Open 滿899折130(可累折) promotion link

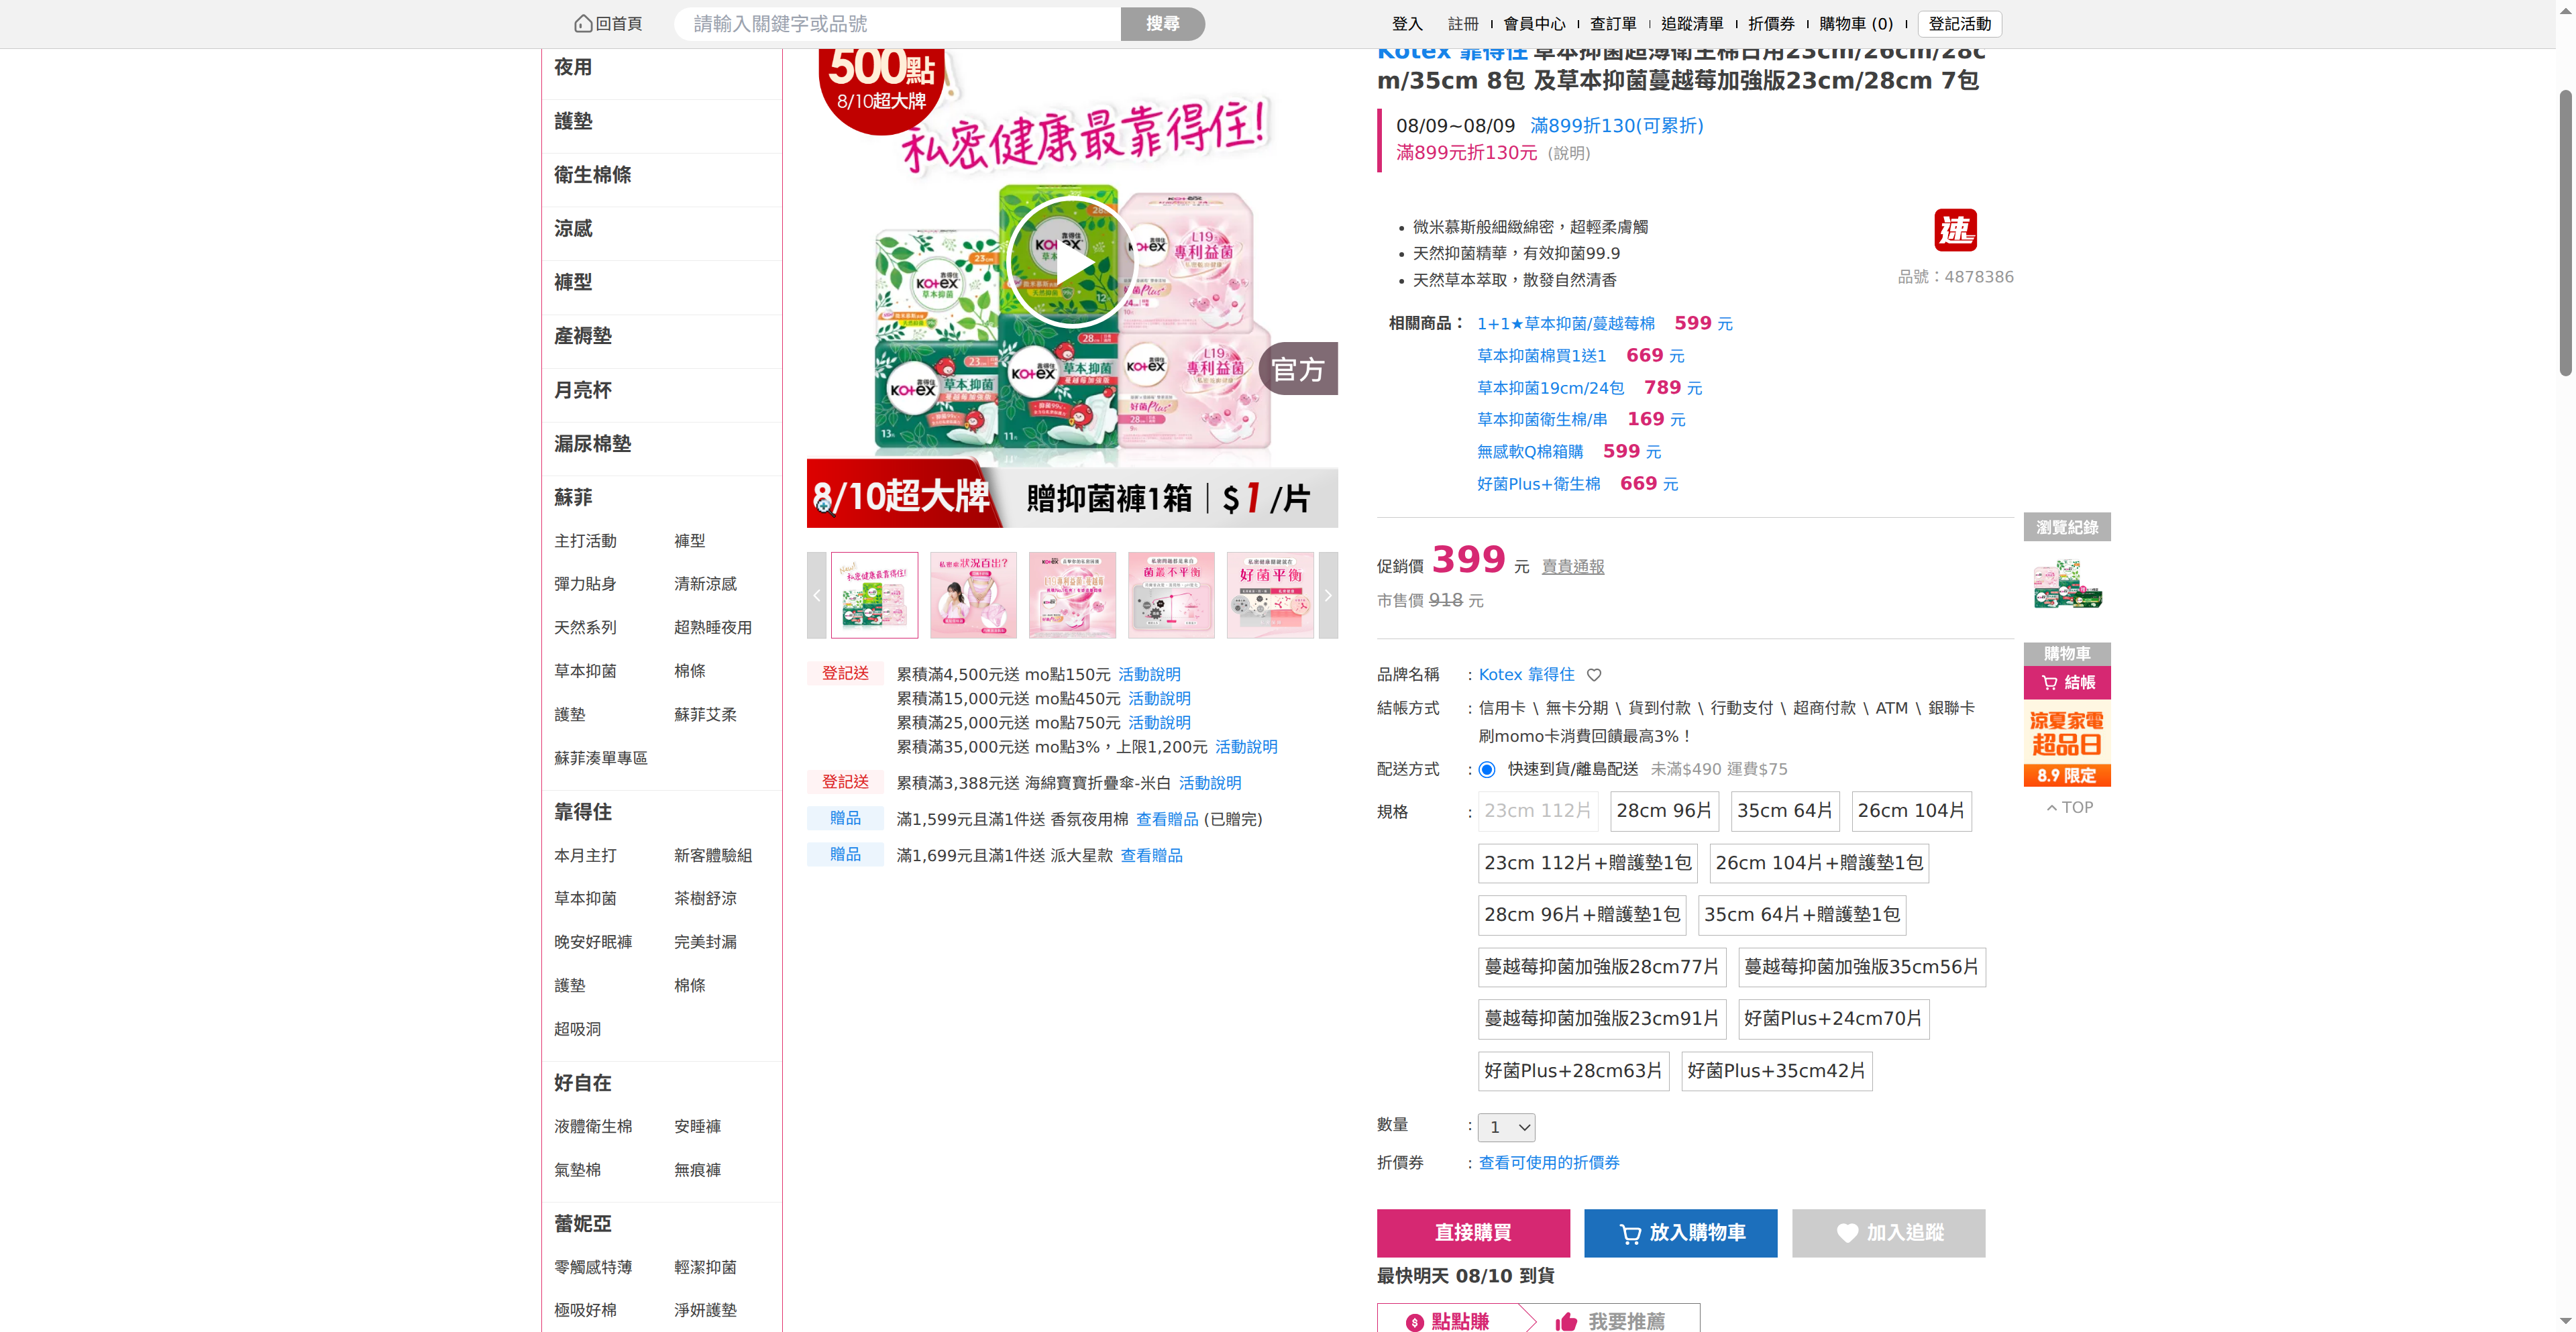tap(1616, 126)
